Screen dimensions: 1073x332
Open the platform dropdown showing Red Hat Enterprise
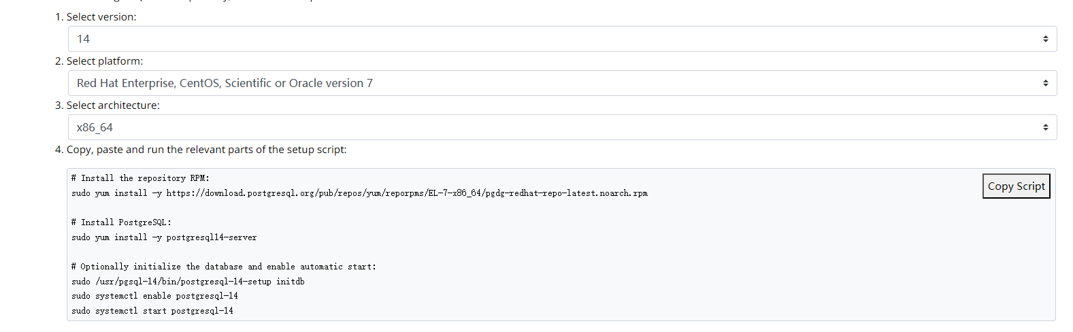[x=544, y=83]
